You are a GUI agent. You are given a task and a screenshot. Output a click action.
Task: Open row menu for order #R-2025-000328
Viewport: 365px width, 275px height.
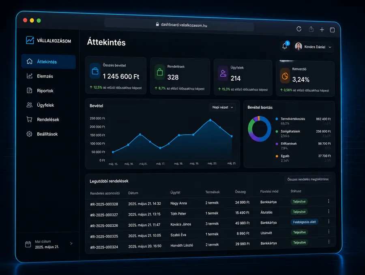click(x=328, y=201)
